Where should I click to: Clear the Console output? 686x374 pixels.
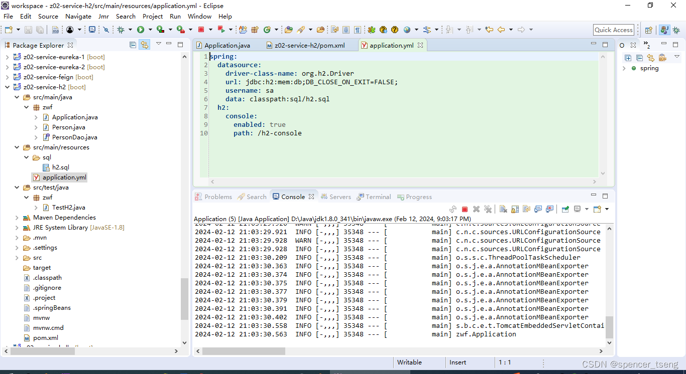coord(503,210)
